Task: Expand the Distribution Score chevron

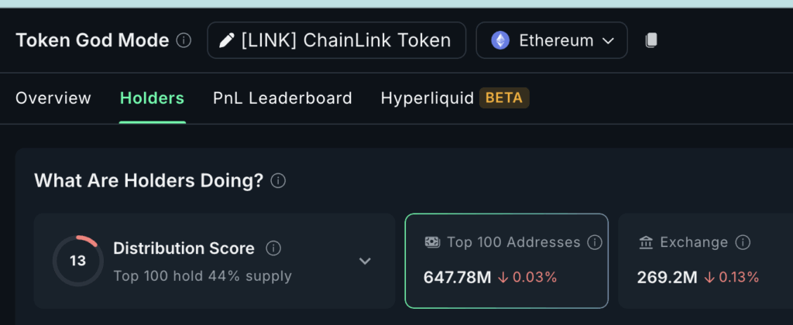Action: (x=366, y=261)
